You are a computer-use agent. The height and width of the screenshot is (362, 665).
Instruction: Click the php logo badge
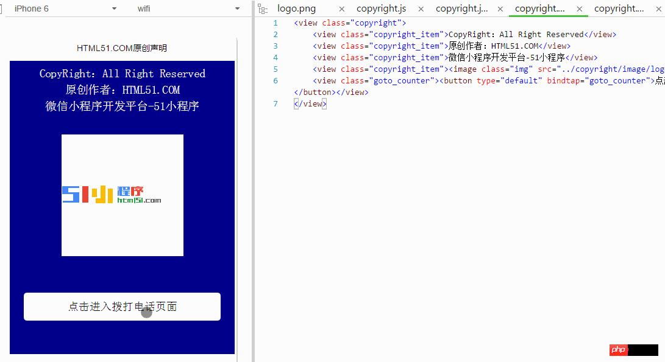[x=618, y=350]
